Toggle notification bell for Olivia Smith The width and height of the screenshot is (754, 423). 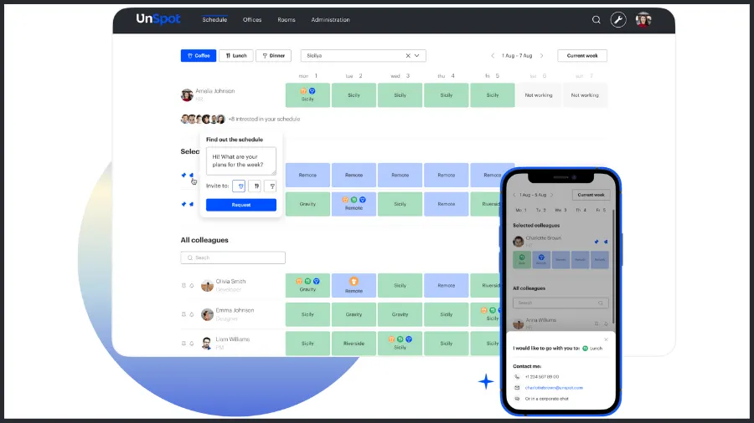tap(191, 285)
